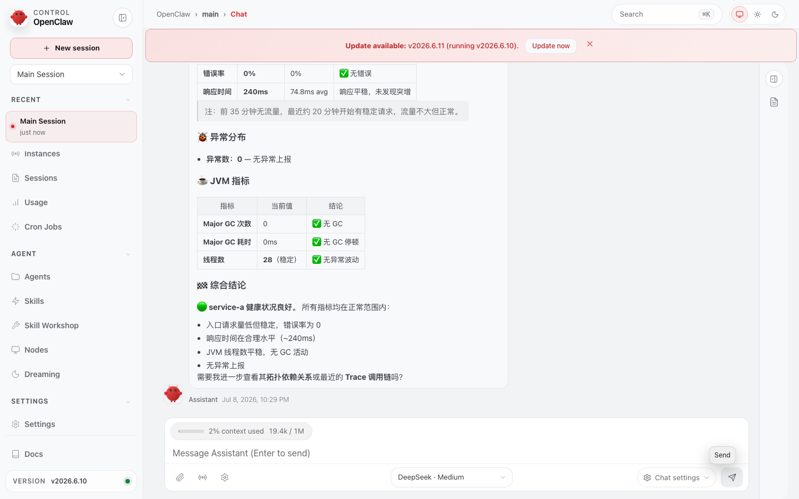Viewport: 799px width, 499px height.
Task: Click Chat in the breadcrumb
Action: [239, 14]
